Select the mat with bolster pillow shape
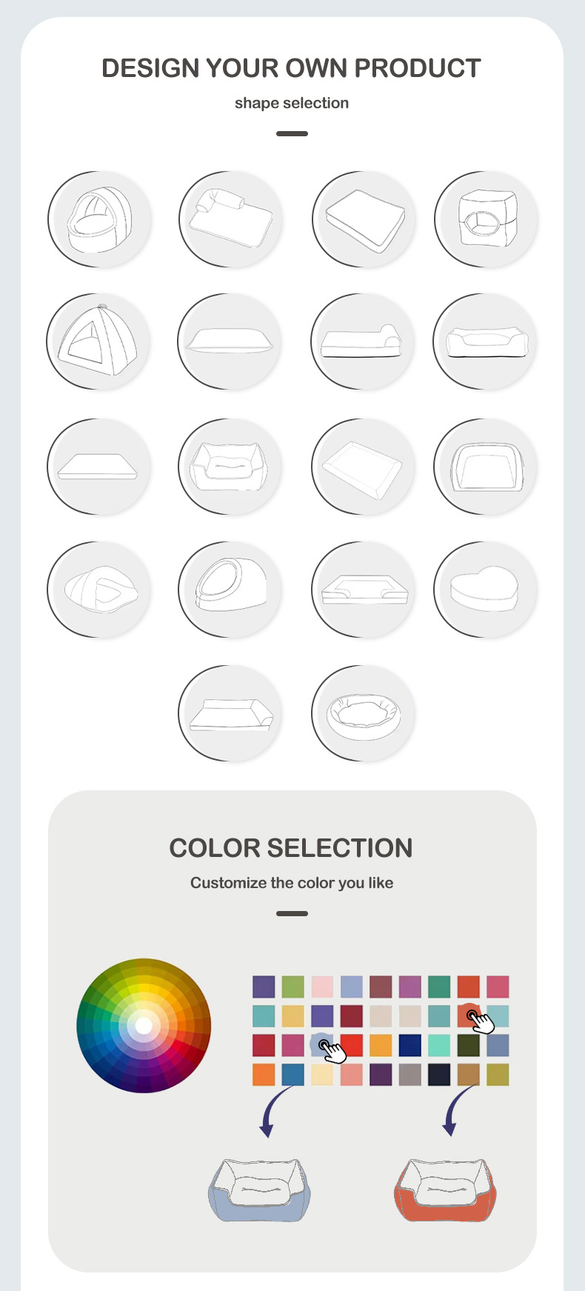585x1291 pixels. coord(230,219)
